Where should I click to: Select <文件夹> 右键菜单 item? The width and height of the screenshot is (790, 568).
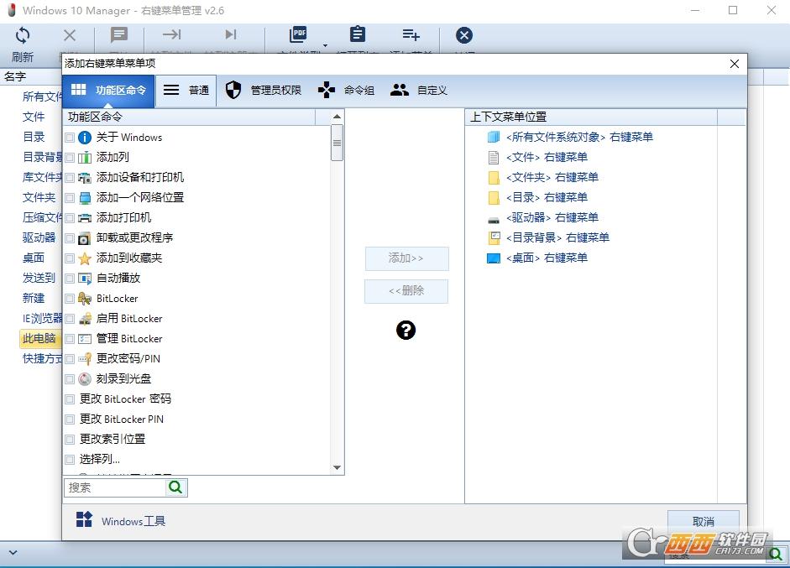click(552, 177)
